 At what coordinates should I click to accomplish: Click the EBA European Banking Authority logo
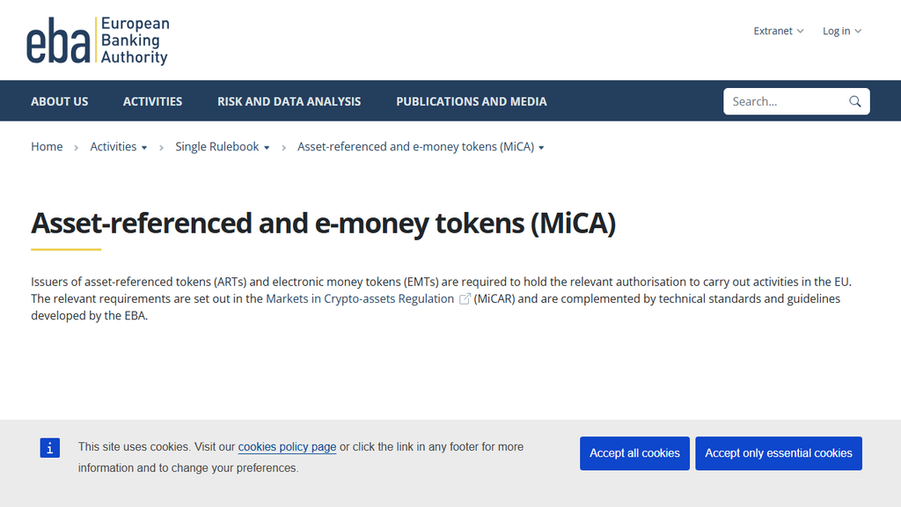pos(98,40)
